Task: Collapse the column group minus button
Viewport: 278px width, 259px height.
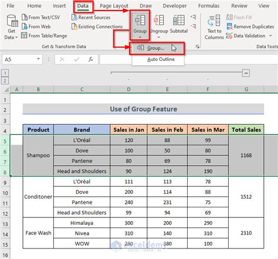Action: point(246,73)
